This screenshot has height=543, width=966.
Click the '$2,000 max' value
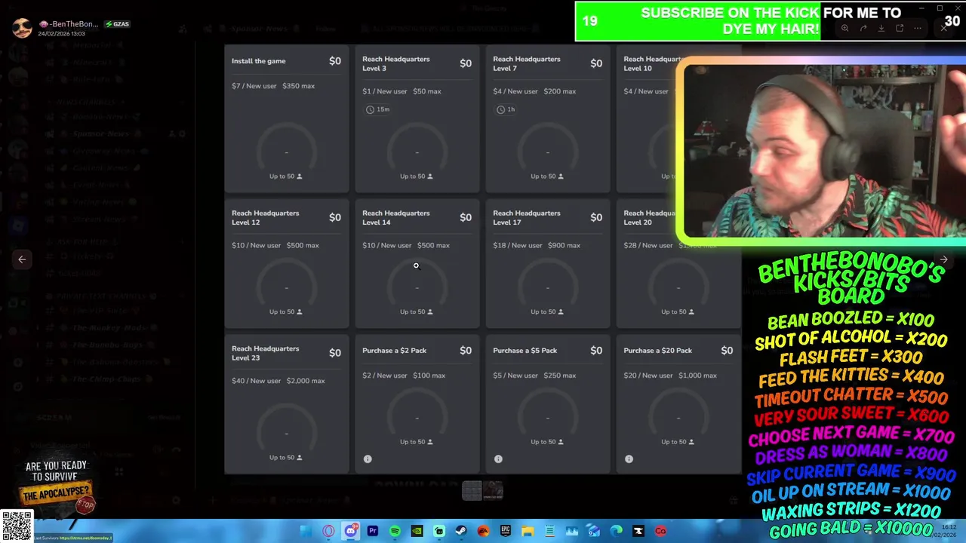[306, 381]
